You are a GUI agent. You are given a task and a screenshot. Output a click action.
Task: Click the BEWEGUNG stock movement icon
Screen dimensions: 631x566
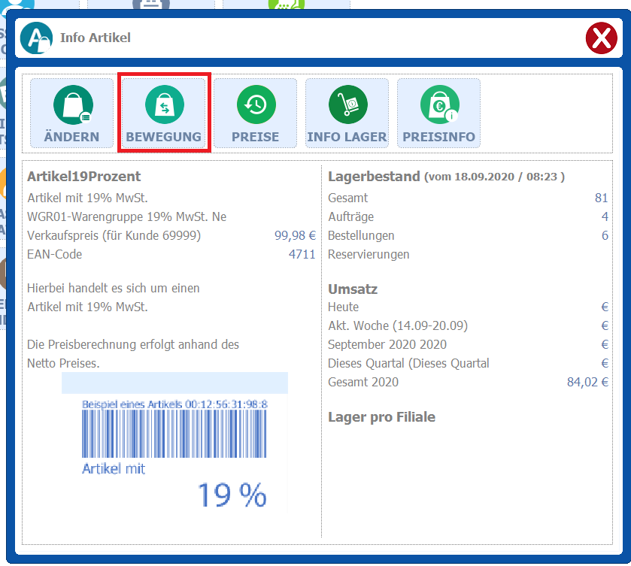(x=163, y=113)
